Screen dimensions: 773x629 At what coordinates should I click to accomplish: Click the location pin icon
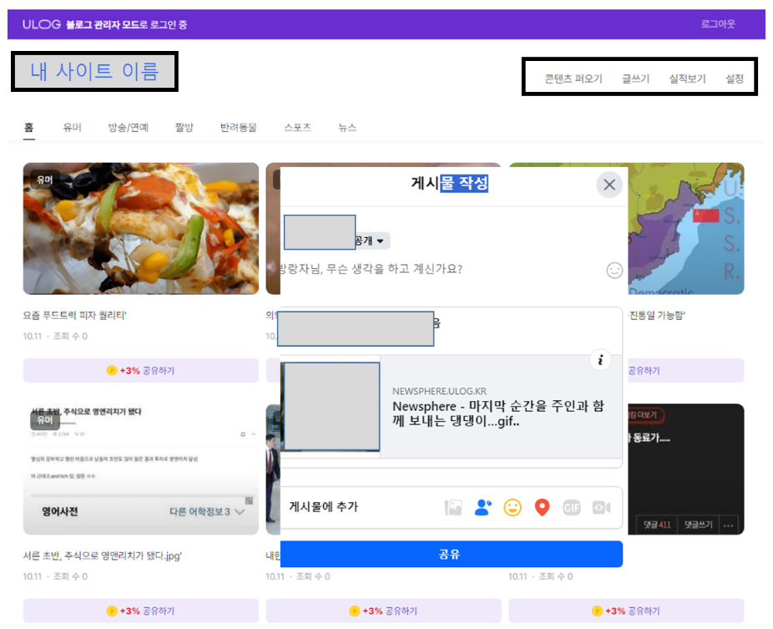(x=542, y=507)
